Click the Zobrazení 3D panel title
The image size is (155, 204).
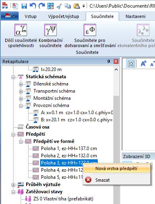(x=137, y=156)
